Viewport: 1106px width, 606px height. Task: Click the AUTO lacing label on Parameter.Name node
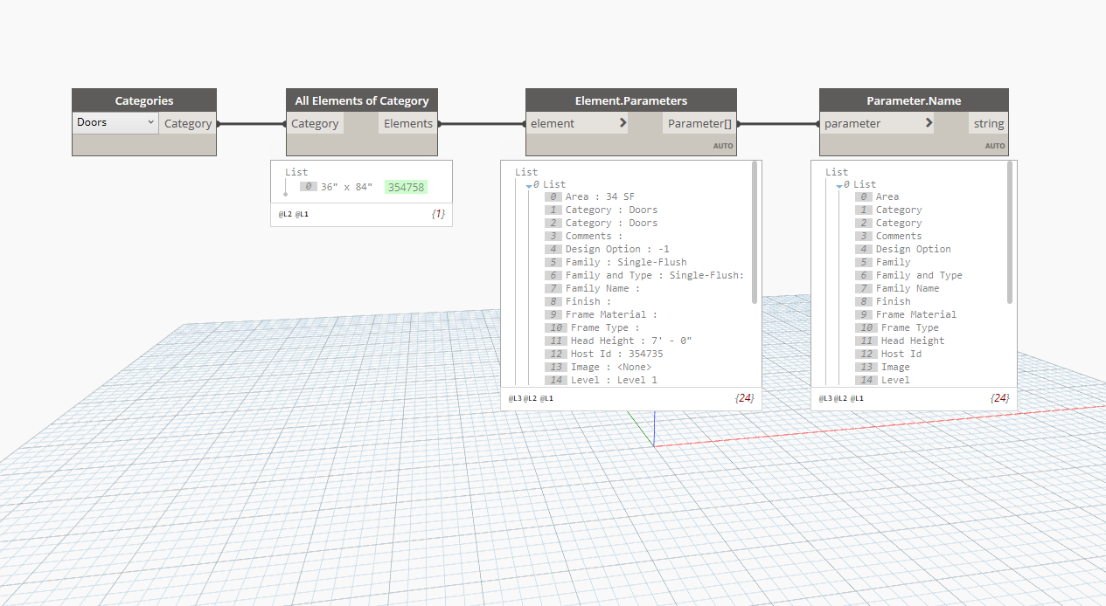(995, 146)
